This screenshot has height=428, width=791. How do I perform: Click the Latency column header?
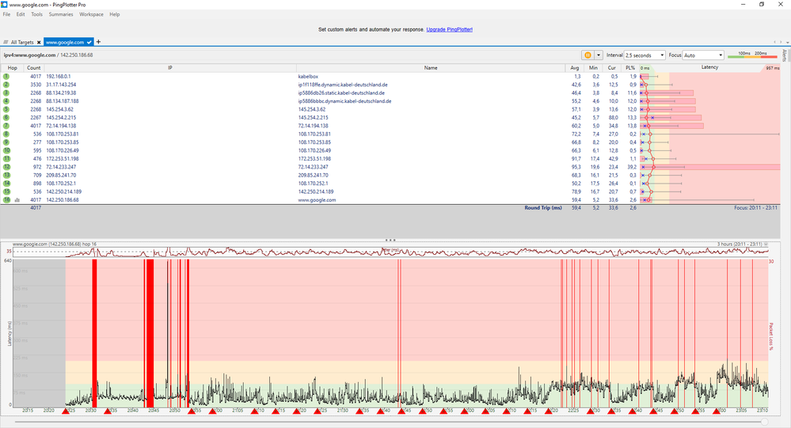tap(709, 67)
